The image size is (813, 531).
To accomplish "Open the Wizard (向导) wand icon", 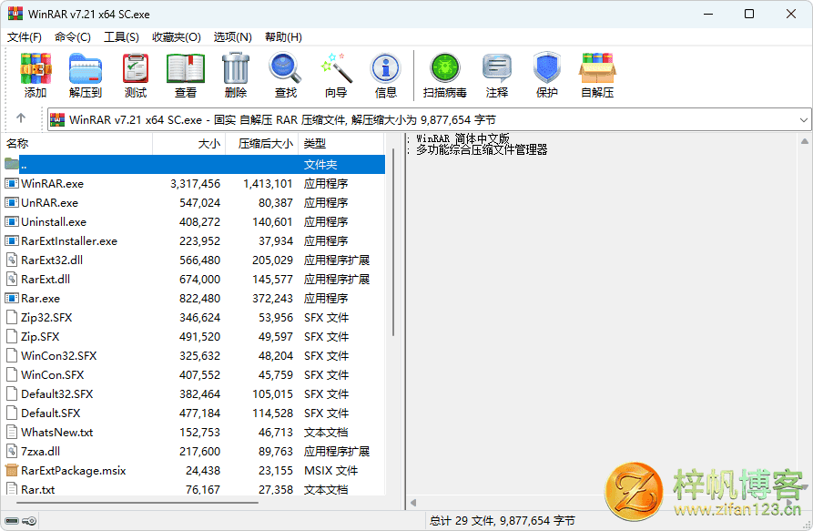I will pos(336,68).
